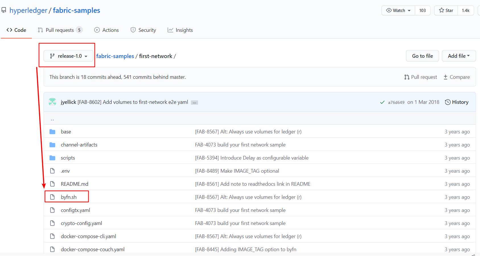Viewport: 480px width, 256px height.
Task: Open the Security tab
Action: pos(143,30)
